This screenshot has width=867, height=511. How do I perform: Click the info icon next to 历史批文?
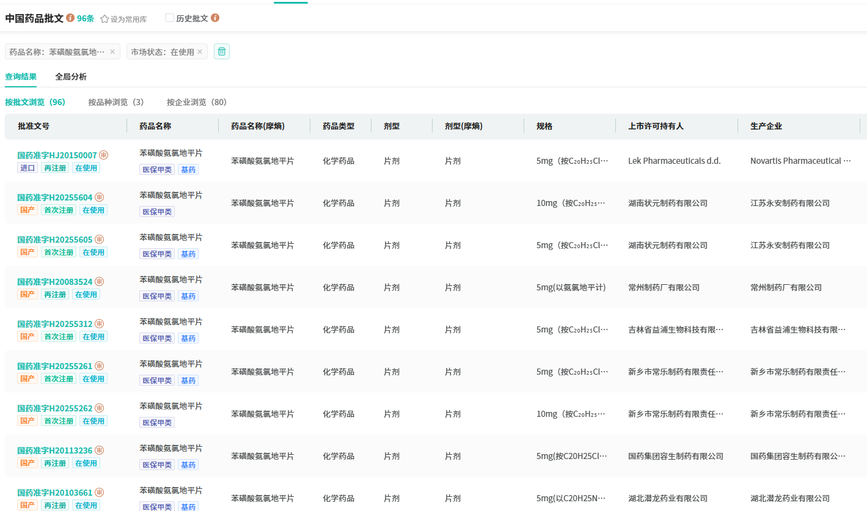coord(215,18)
